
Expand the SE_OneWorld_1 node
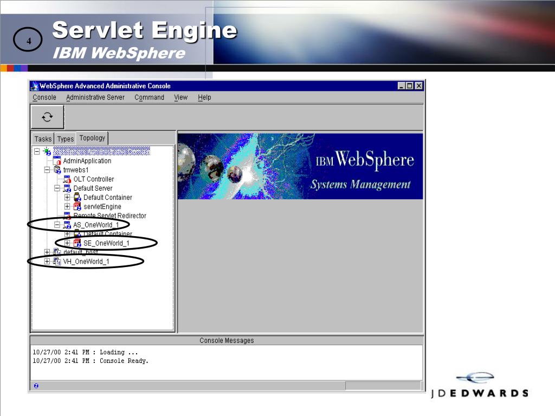tap(67, 243)
